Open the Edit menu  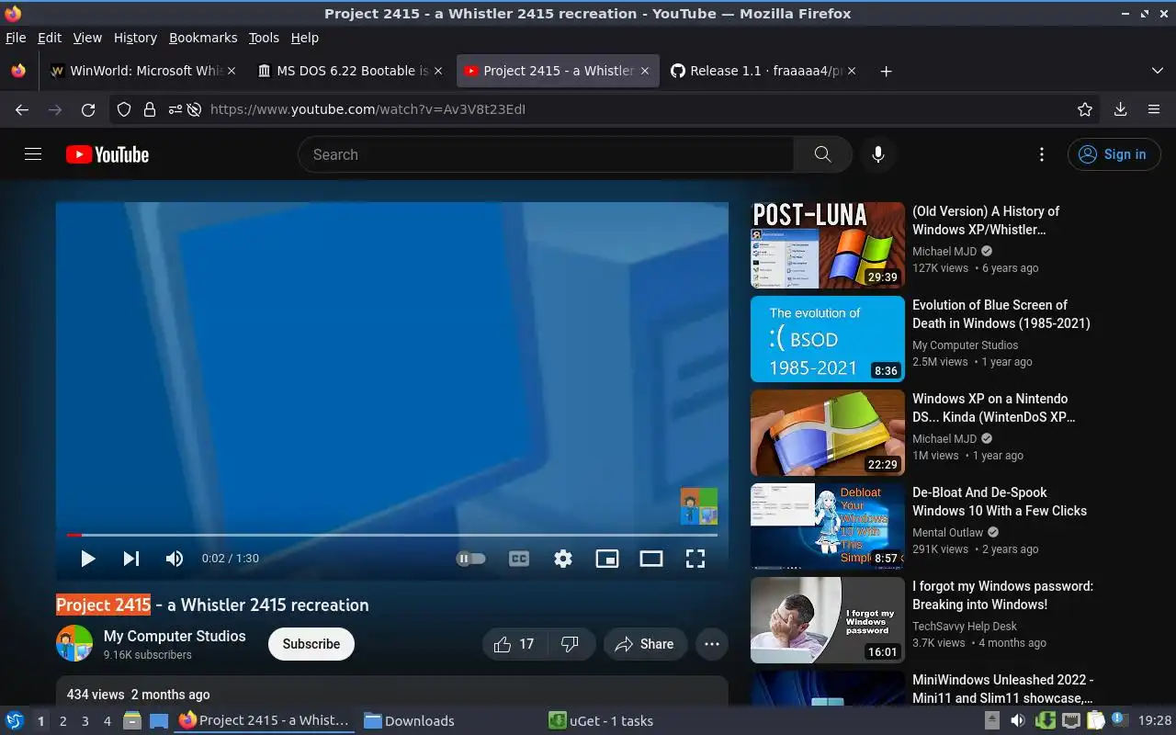(50, 38)
